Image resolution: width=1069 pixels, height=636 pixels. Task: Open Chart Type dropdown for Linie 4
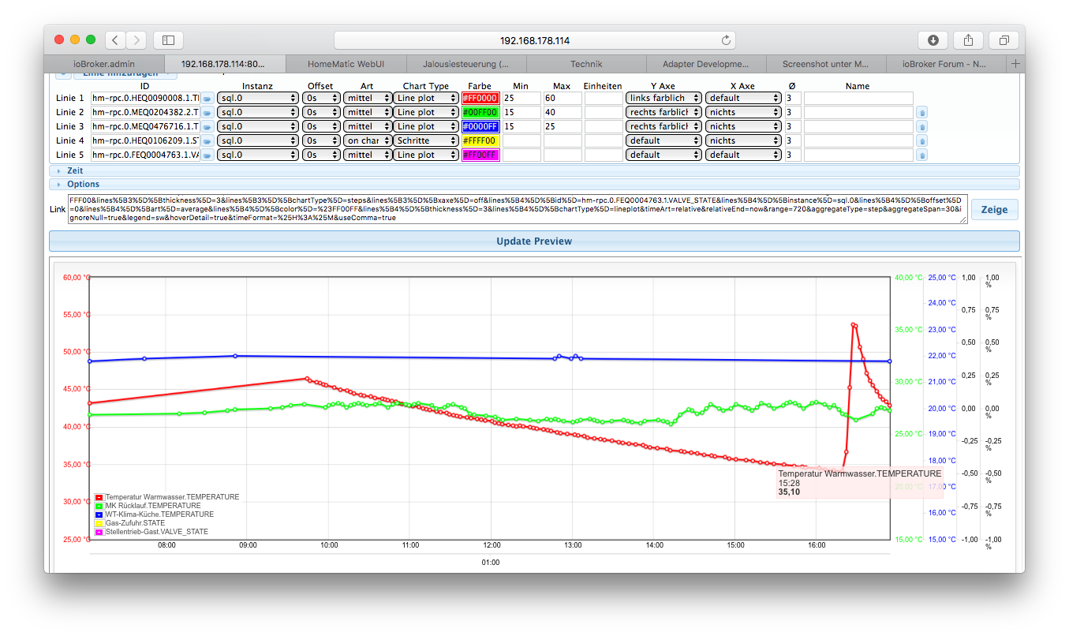tap(426, 140)
